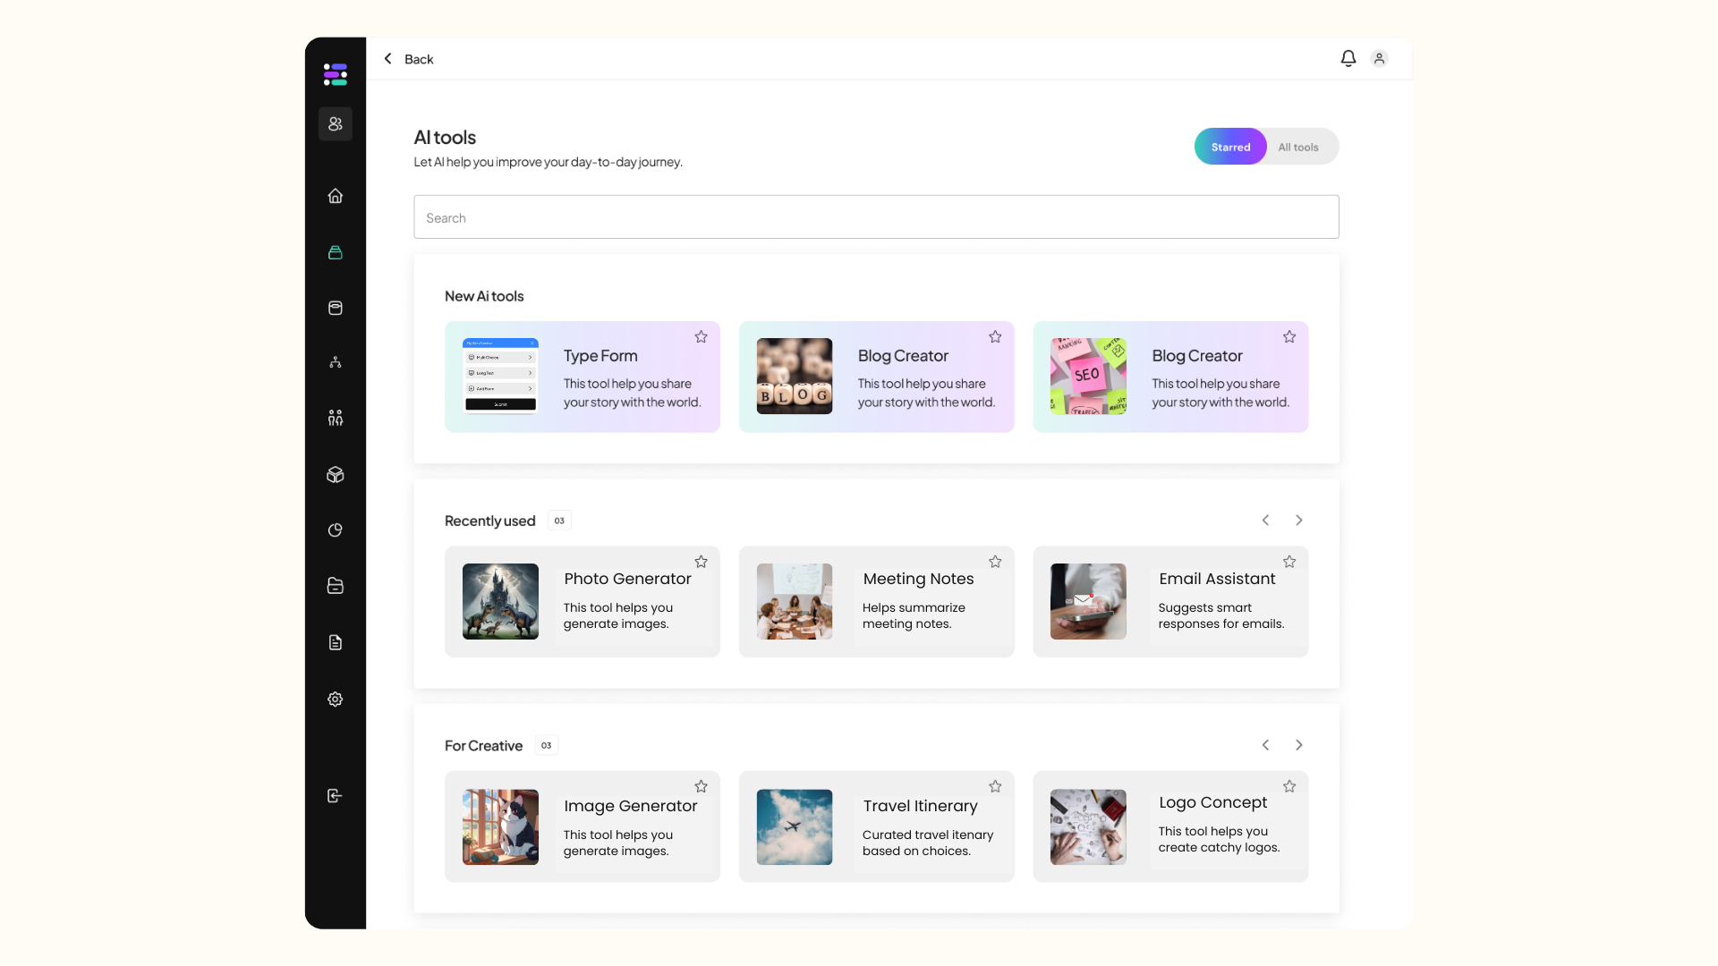1718x966 pixels.
Task: Star the Type Form tool
Action: [x=702, y=337]
